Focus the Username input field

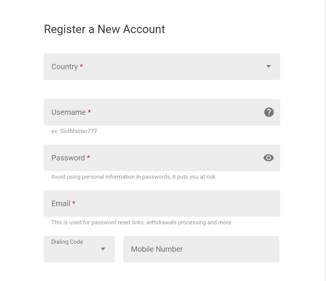162,112
